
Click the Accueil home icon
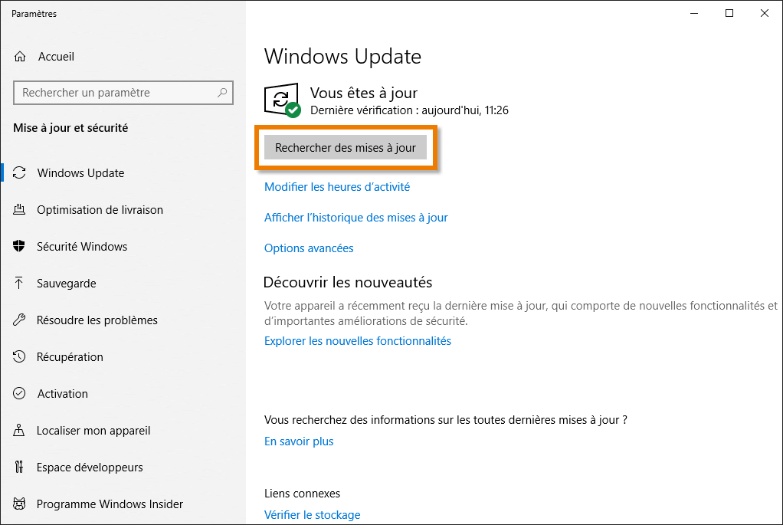click(20, 57)
